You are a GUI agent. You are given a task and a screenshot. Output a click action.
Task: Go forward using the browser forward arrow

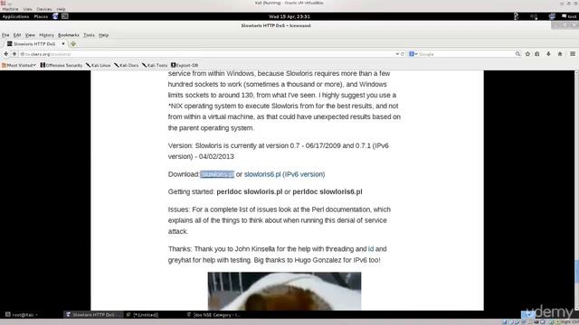click(x=14, y=54)
